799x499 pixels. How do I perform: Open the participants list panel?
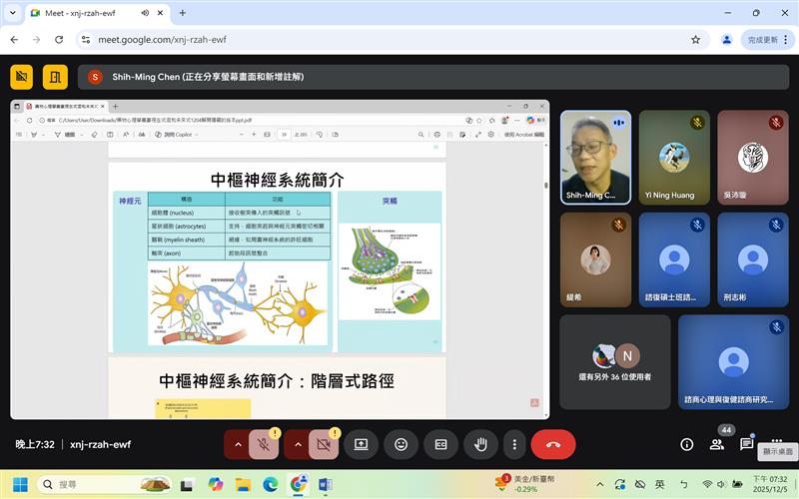tap(716, 444)
